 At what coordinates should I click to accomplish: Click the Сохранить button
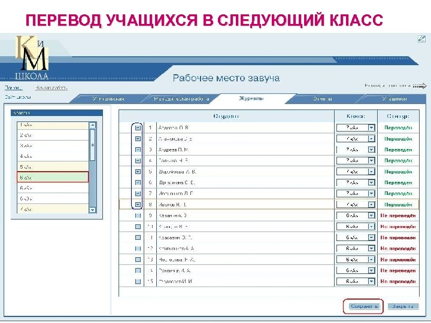click(x=365, y=306)
